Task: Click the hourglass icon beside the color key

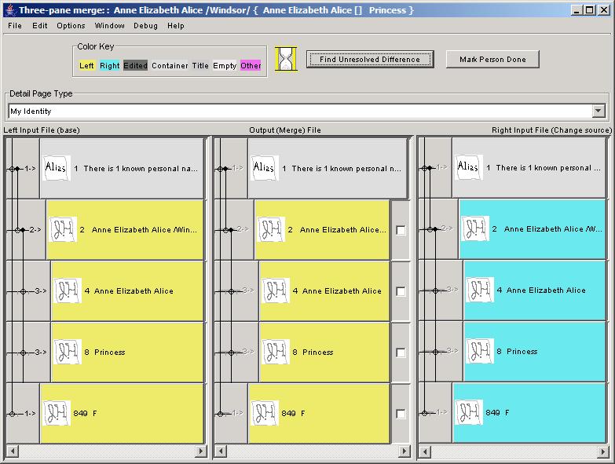Action: tap(287, 60)
